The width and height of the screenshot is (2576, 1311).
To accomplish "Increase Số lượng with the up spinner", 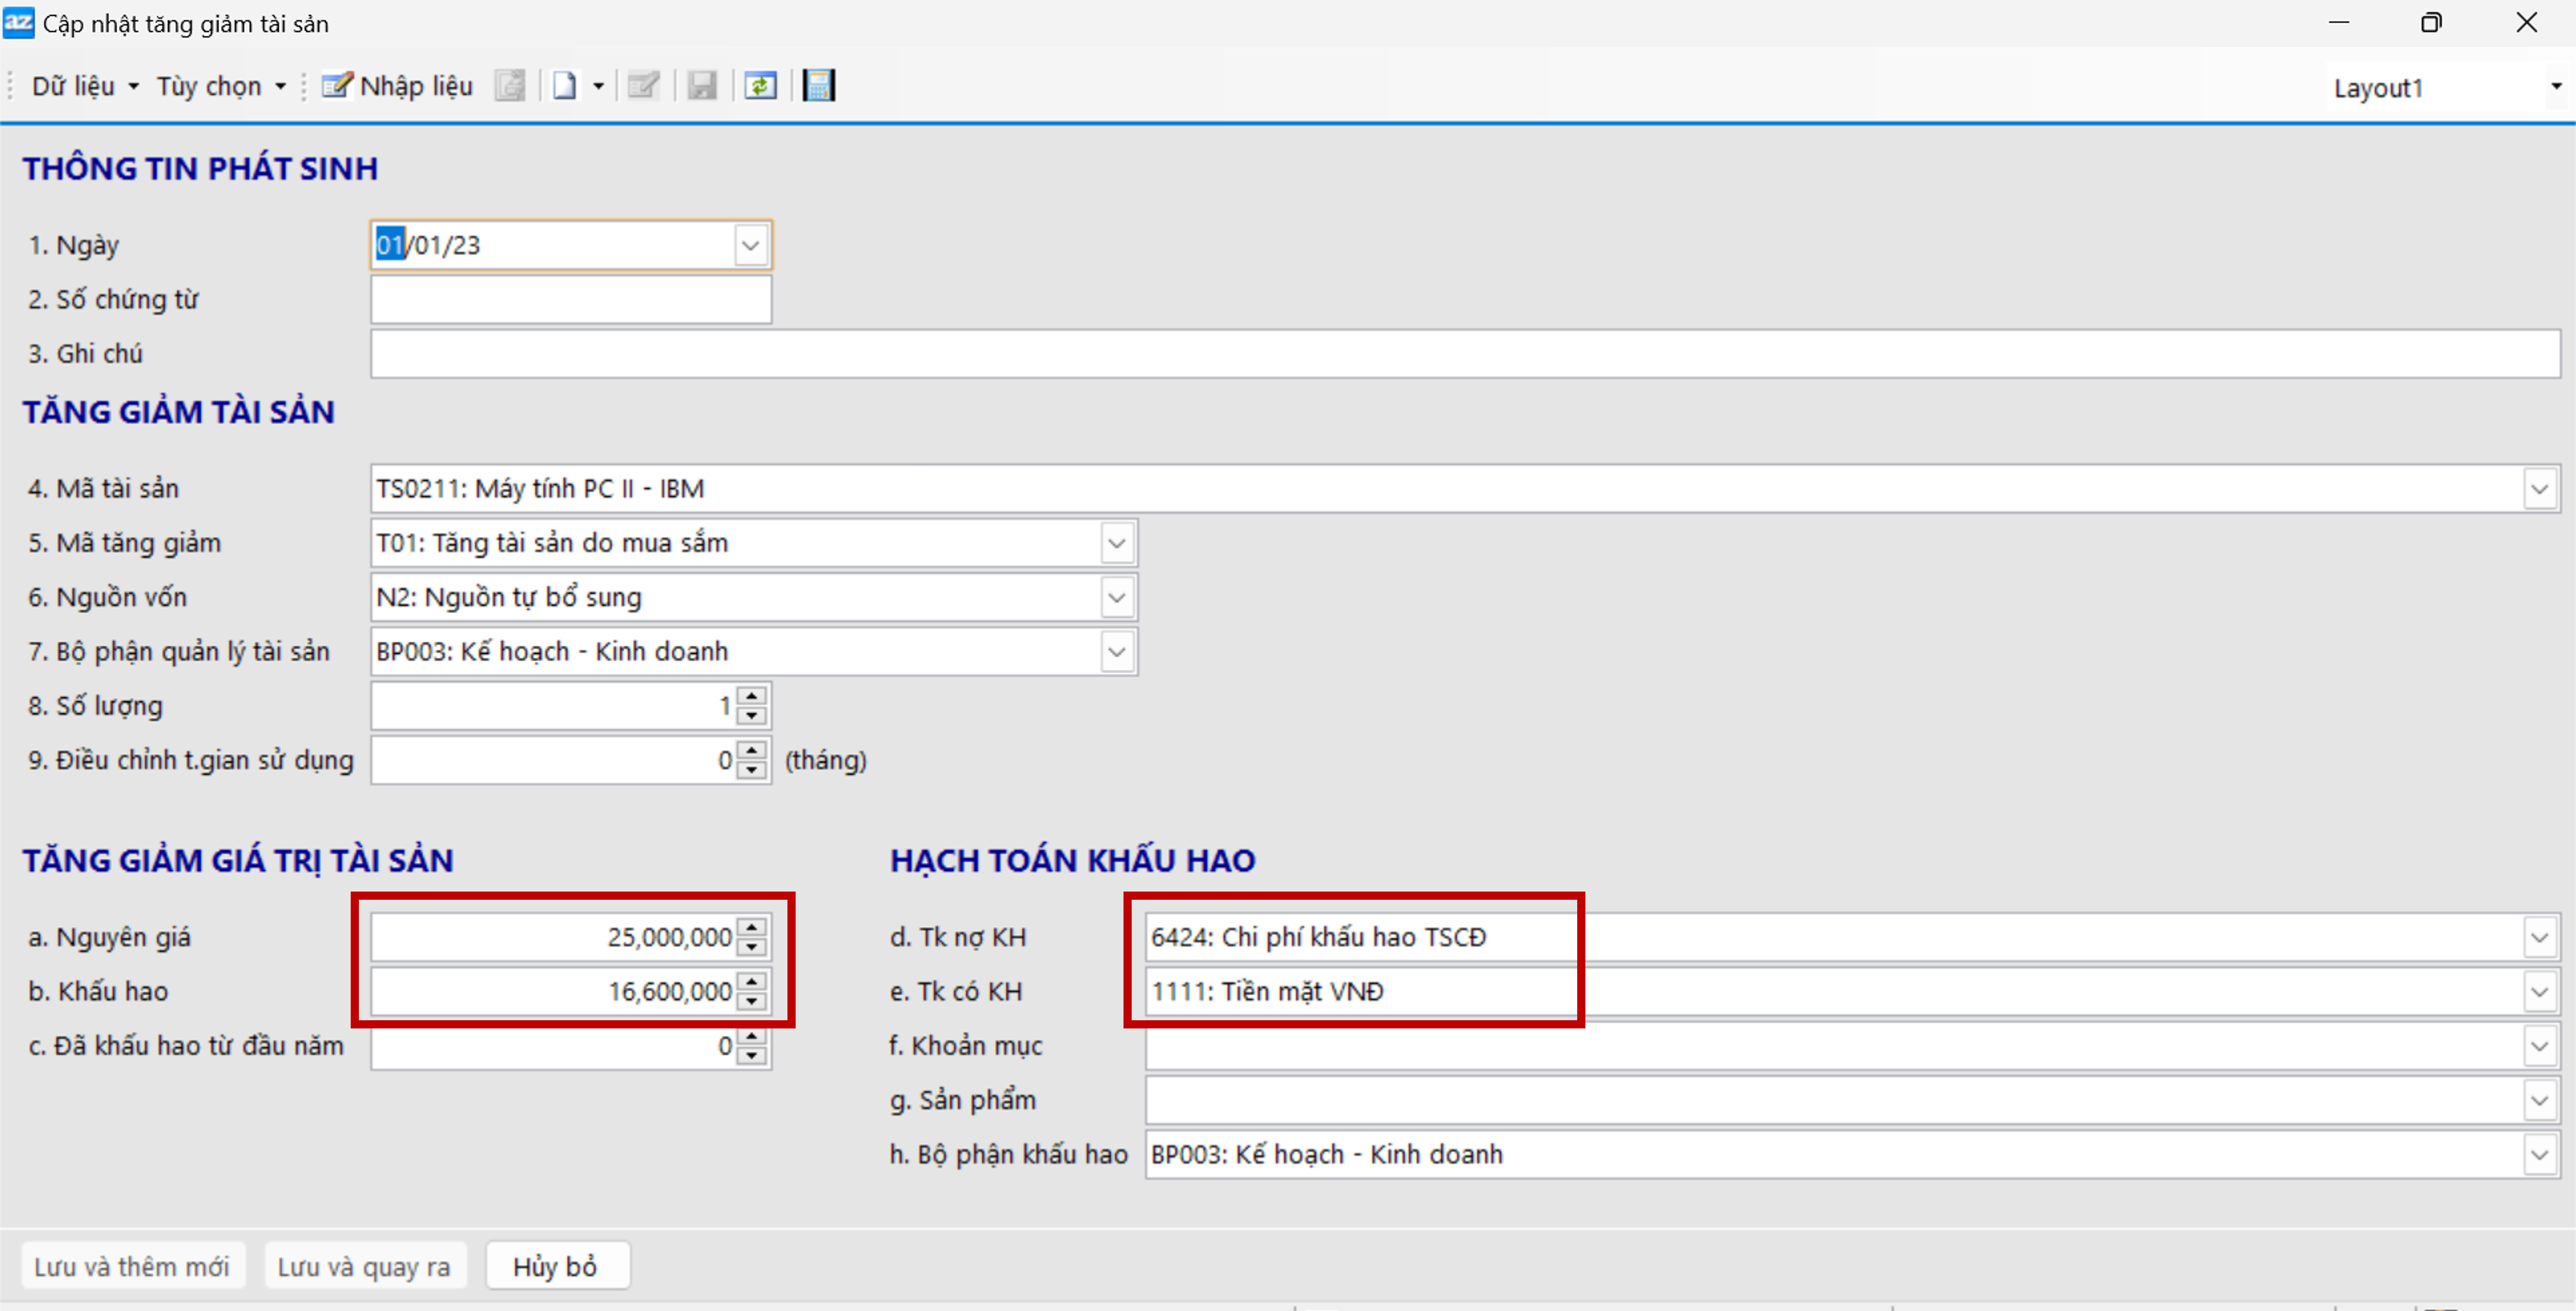I will click(752, 696).
